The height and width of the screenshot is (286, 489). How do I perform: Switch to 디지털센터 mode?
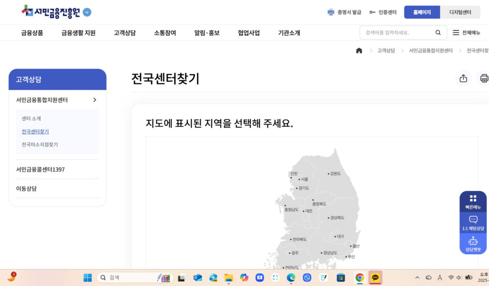[x=460, y=11]
